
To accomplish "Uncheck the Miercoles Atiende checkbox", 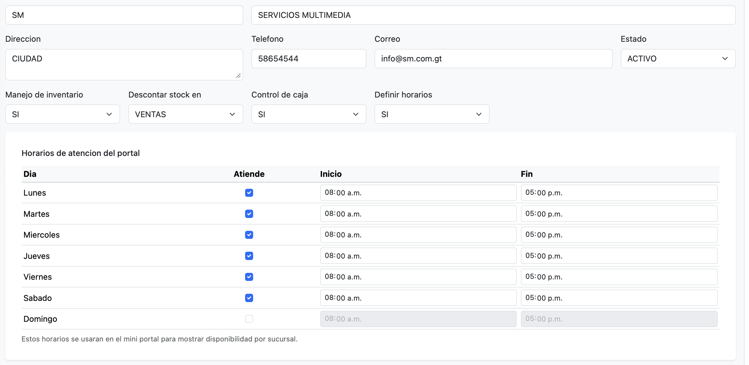I will coord(249,235).
